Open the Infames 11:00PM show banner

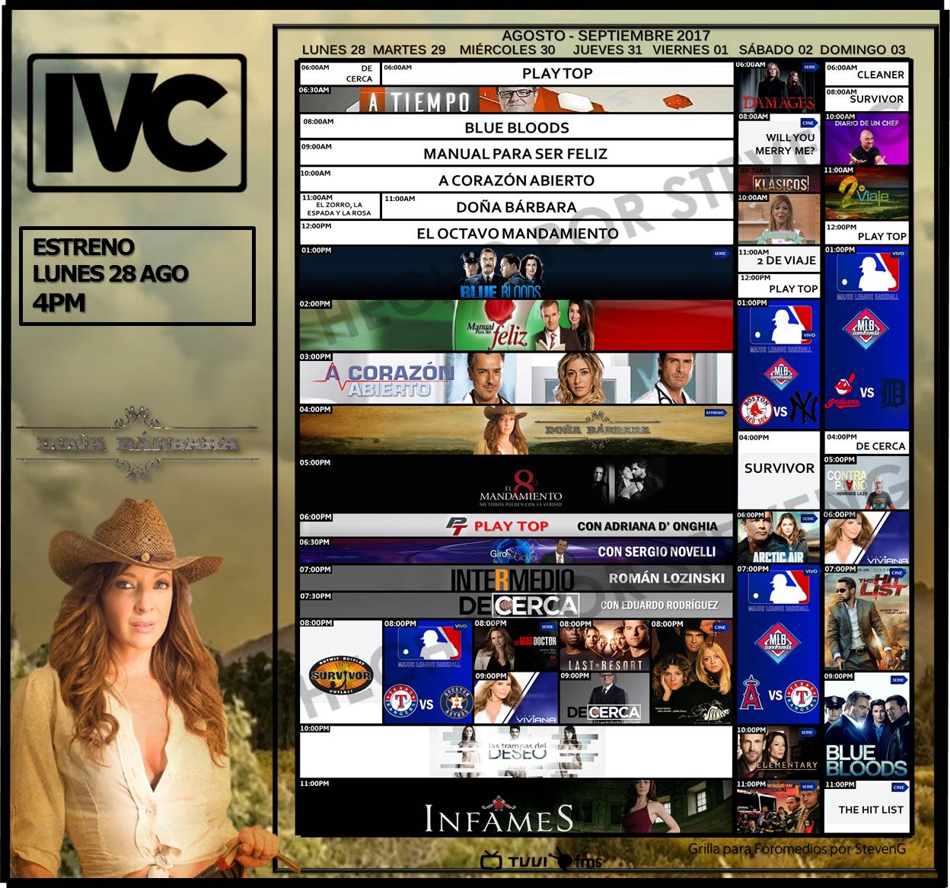515,807
